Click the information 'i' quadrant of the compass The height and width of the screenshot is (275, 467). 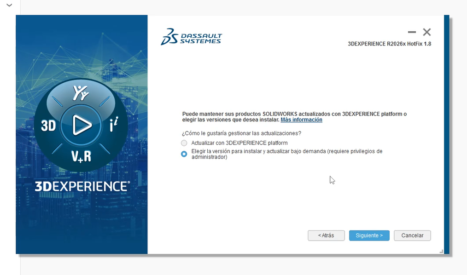click(x=113, y=126)
